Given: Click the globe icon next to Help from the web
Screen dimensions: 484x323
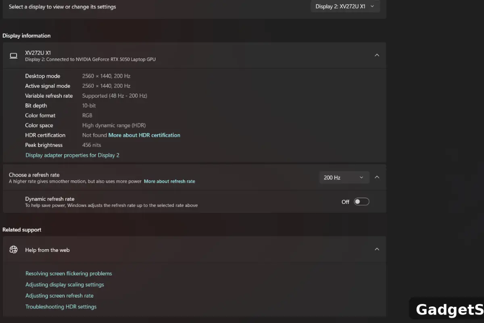Looking at the screenshot, I should pyautogui.click(x=13, y=250).
